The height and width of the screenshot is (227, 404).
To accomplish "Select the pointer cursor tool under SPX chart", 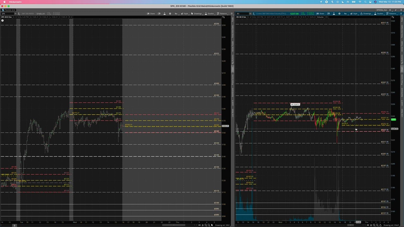I will coord(212,225).
